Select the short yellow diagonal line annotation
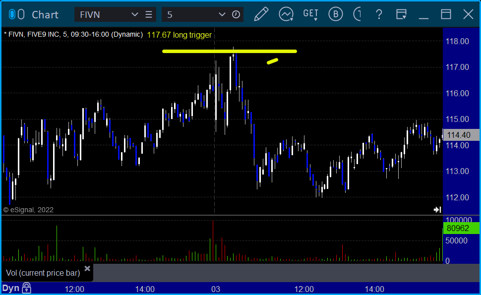This screenshot has width=481, height=295. pos(272,61)
